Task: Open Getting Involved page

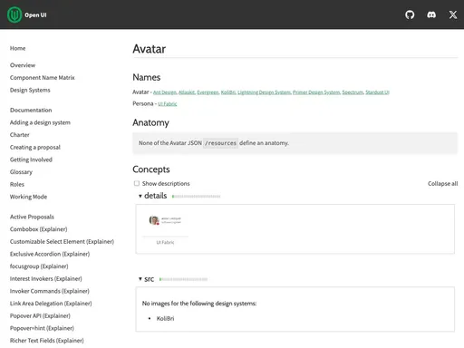Action: pyautogui.click(x=31, y=159)
